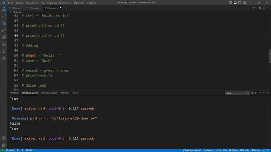This screenshot has height=152, width=271.
Task: Open the Выполнить menu
Action: pyautogui.click(x=65, y=3)
